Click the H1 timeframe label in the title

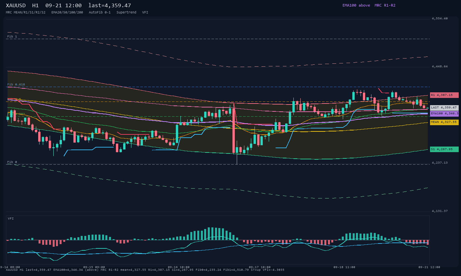[36, 6]
